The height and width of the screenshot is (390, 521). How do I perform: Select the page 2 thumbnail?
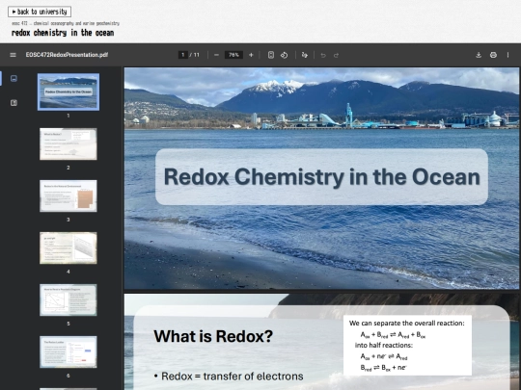[69, 143]
